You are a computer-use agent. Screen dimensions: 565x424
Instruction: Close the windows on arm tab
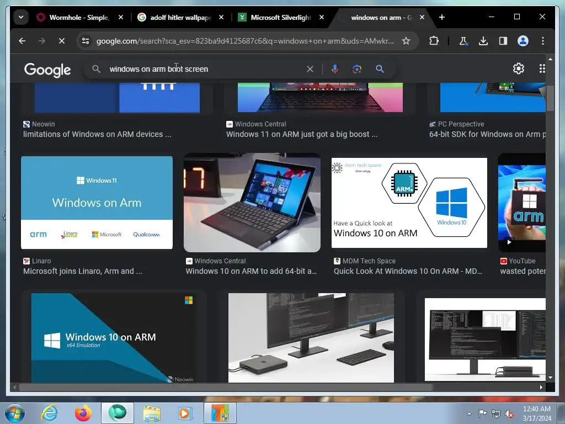coord(422,17)
